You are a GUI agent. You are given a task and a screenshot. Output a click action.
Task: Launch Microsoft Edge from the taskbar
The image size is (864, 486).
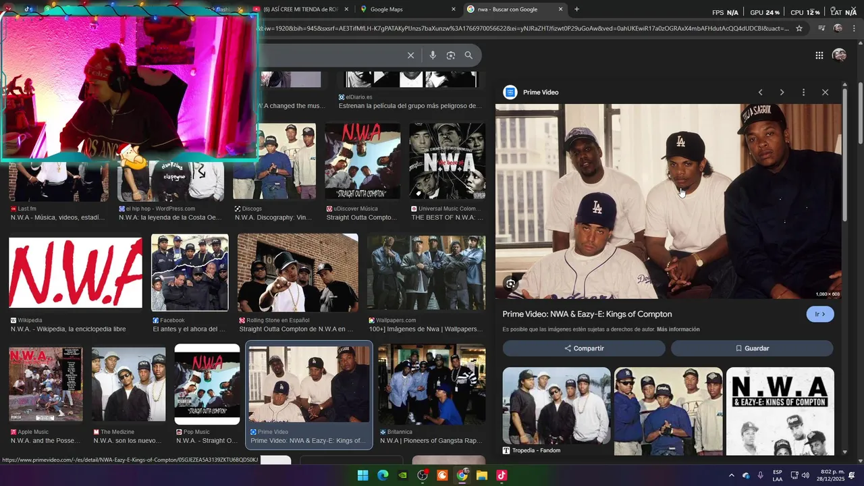point(383,475)
